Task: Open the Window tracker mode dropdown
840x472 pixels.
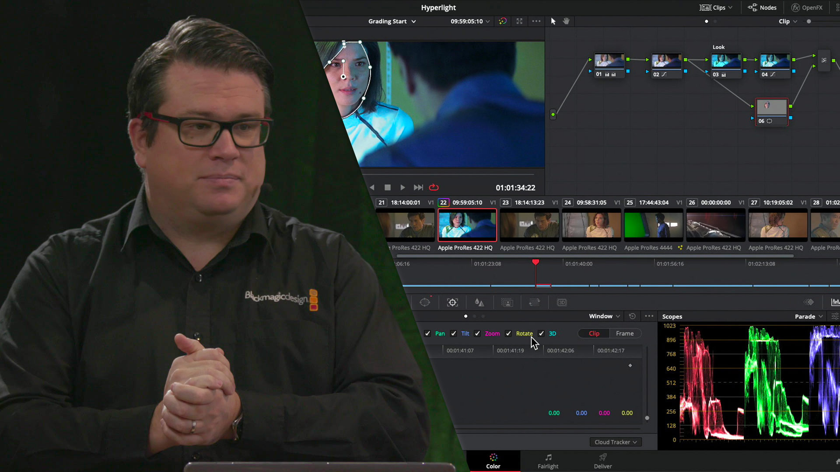Action: point(604,316)
